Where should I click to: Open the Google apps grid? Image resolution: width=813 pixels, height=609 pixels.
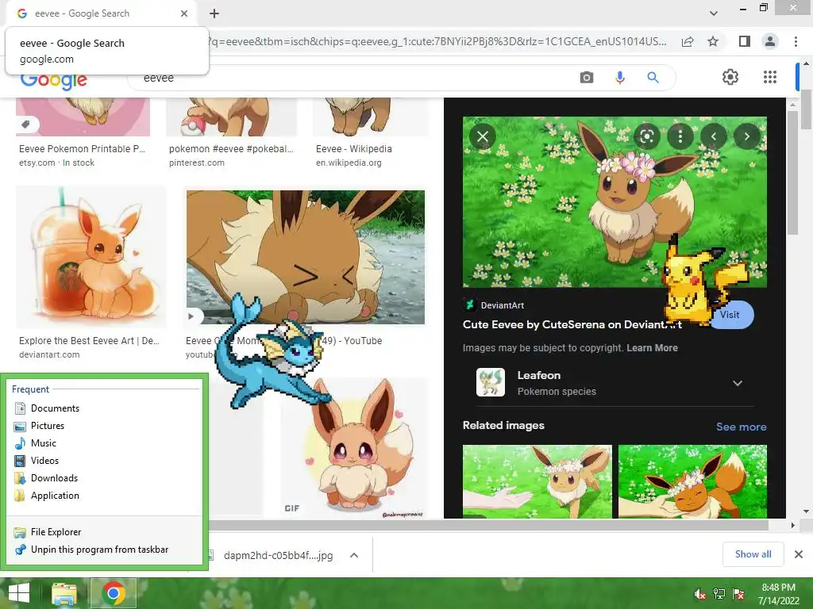point(770,77)
